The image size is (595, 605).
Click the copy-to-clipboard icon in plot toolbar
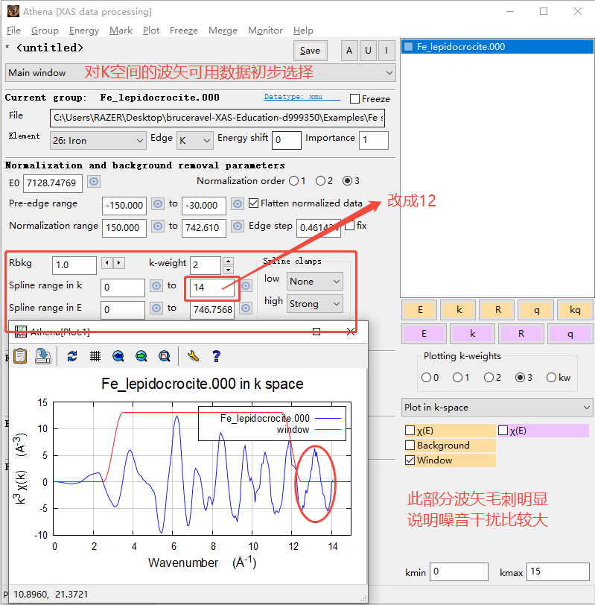point(21,356)
